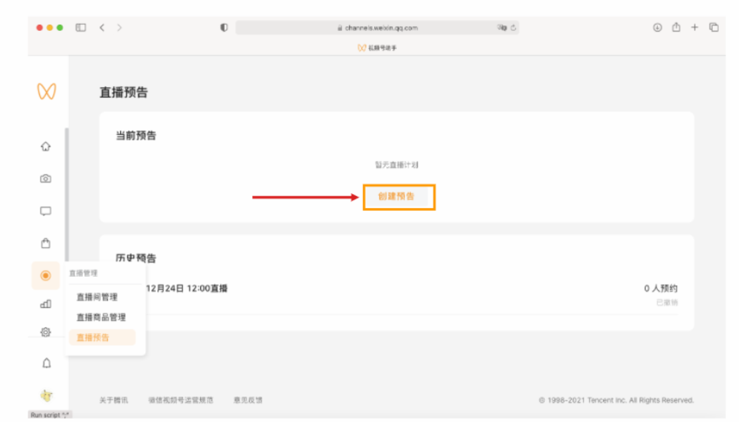The height and width of the screenshot is (422, 739).
Task: Open 关于腾讯 footer link
Action: (114, 400)
